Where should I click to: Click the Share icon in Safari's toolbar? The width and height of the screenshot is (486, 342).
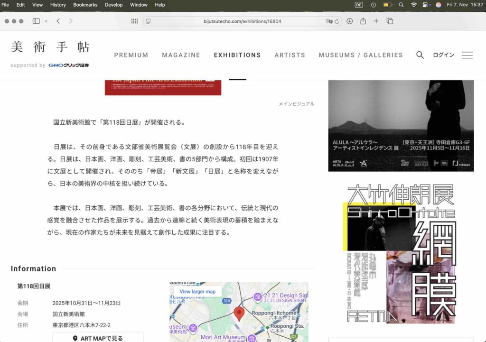[x=362, y=21]
